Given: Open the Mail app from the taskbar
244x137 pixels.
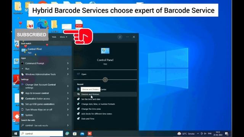Looking at the screenshot, I should (x=82, y=134).
